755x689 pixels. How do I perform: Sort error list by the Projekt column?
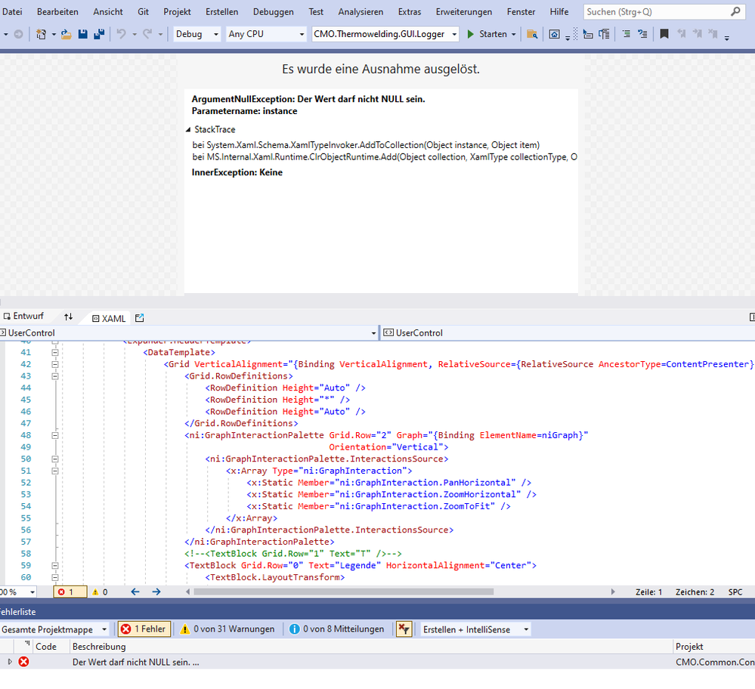coord(689,647)
